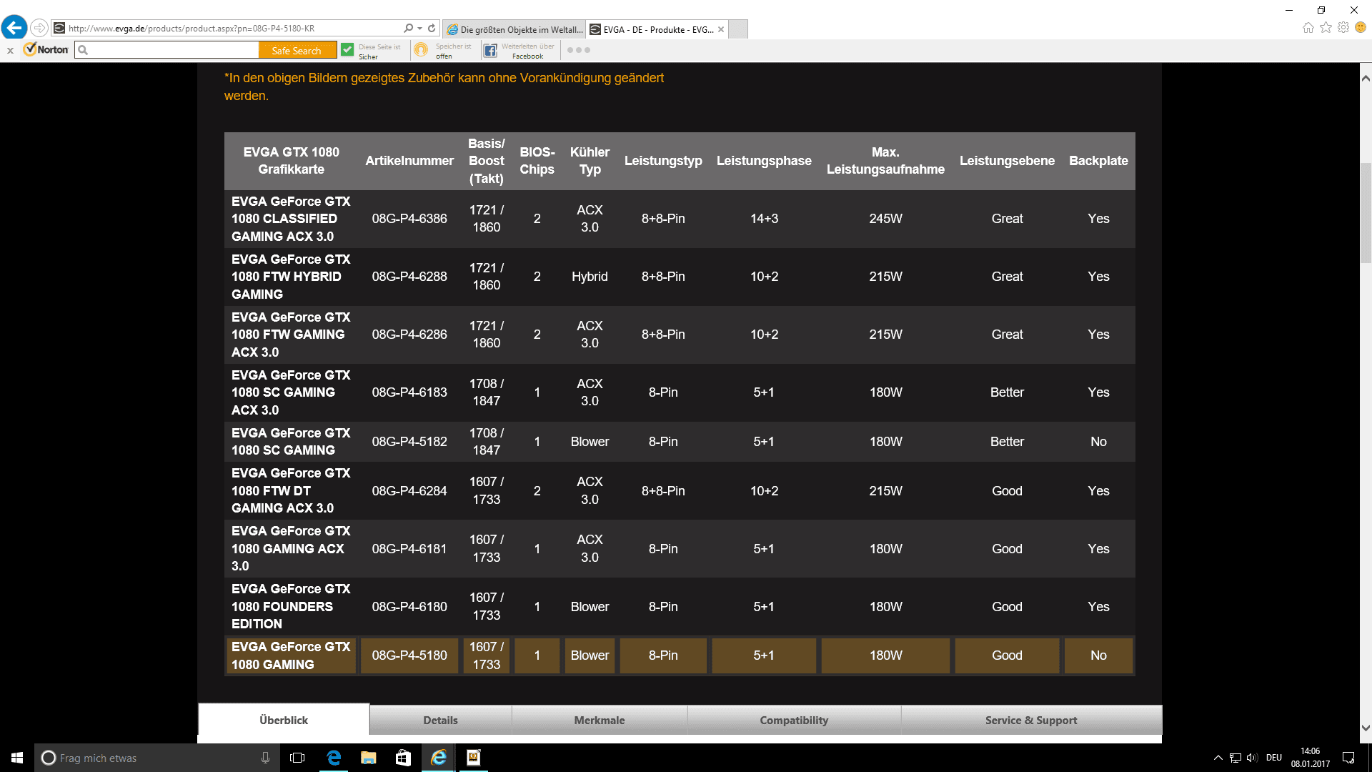Screen dimensions: 1372x772
Task: Open the Windows Start menu
Action: pyautogui.click(x=17, y=758)
